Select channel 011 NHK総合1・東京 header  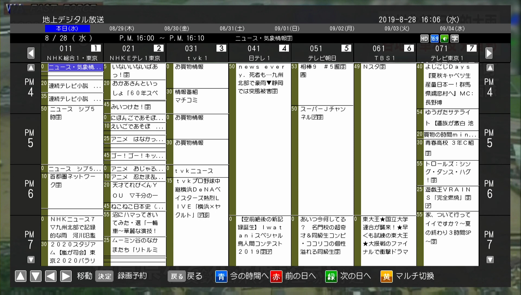pos(72,53)
